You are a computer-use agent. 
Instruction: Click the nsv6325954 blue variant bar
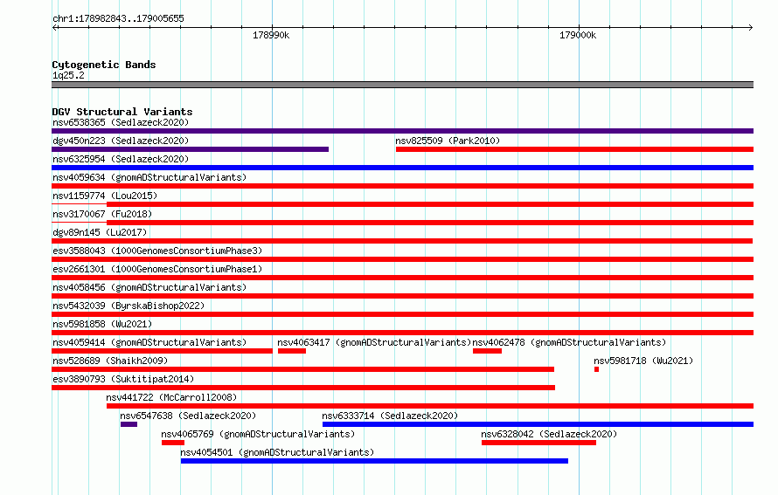[402, 168]
